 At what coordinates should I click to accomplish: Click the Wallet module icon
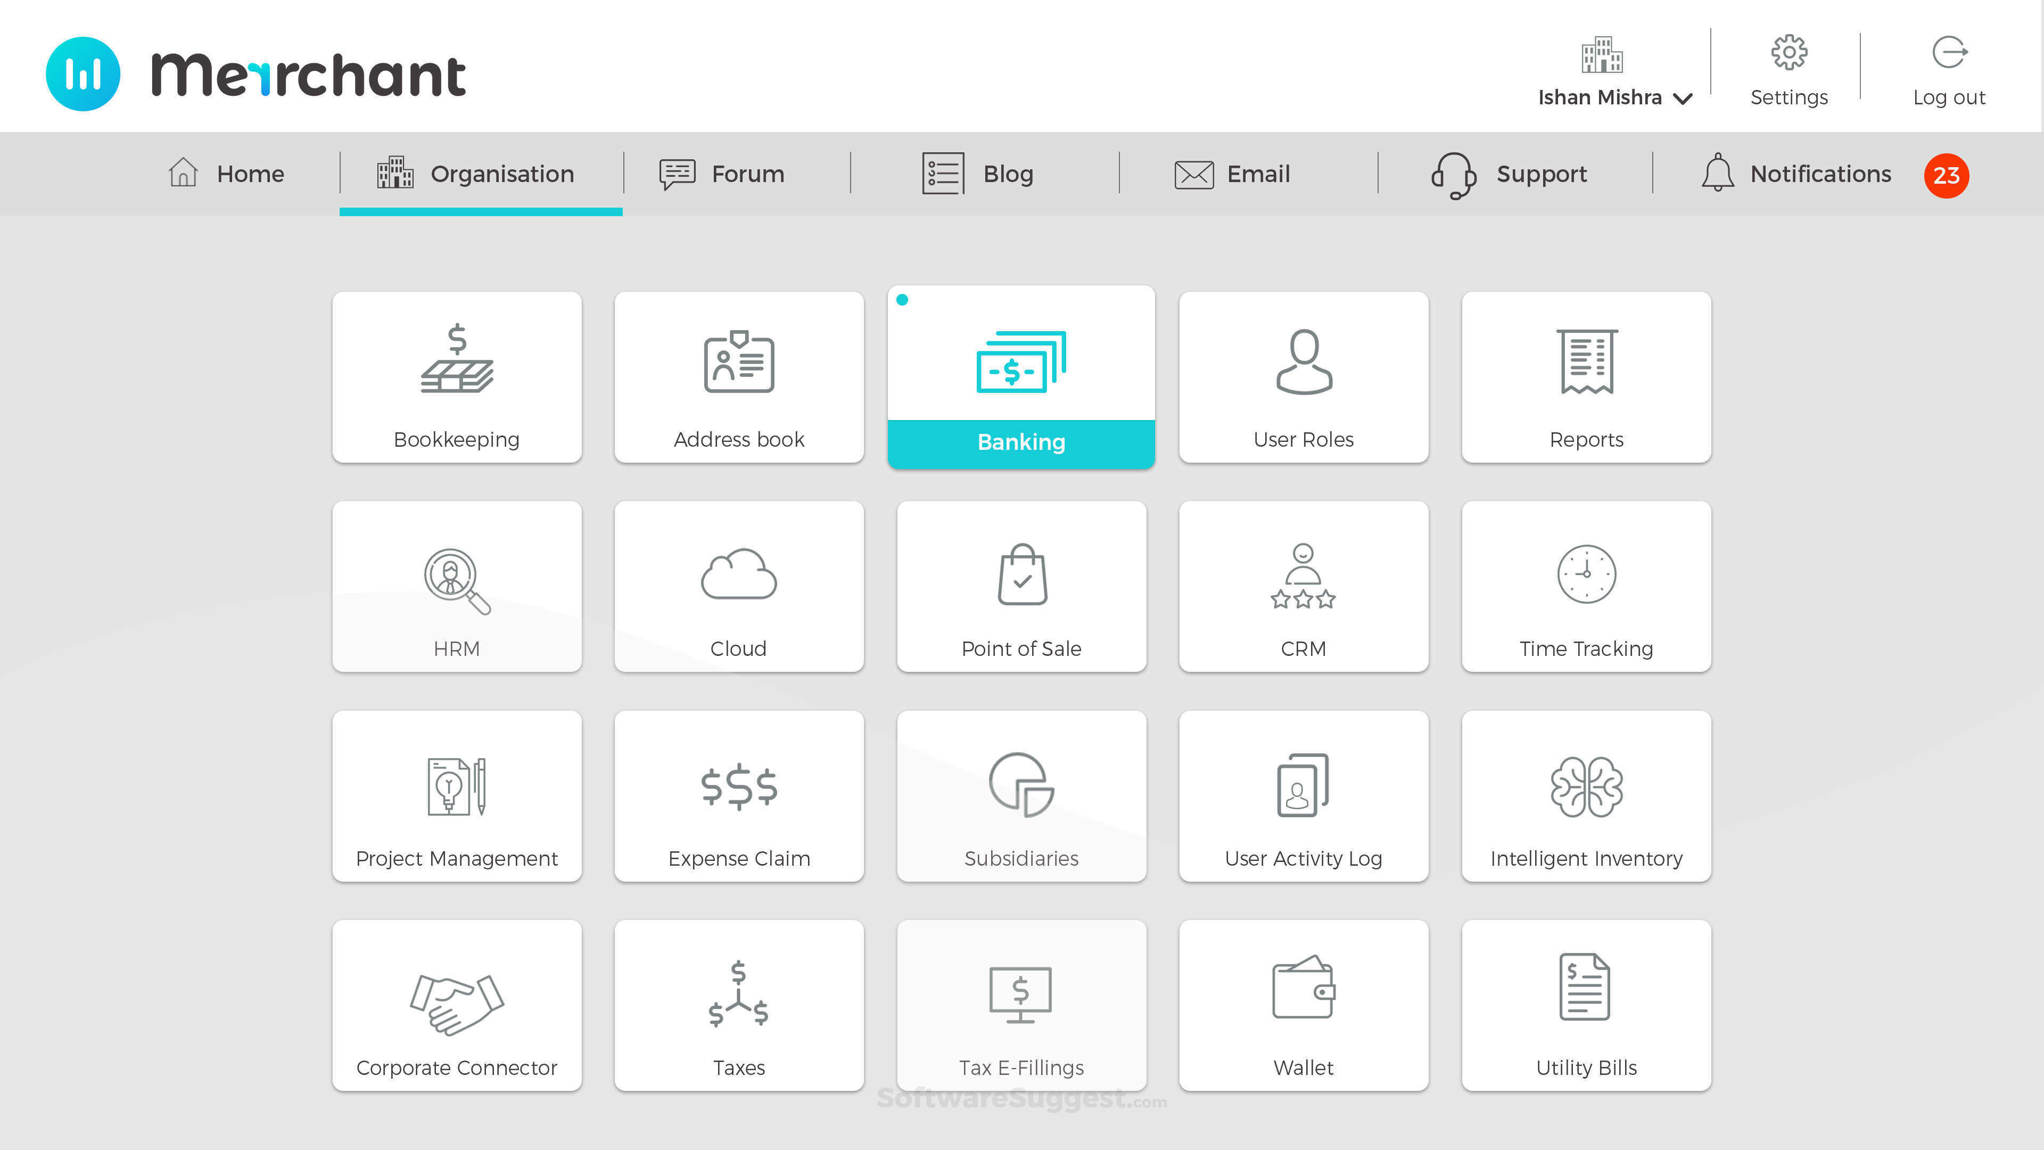pos(1303,996)
